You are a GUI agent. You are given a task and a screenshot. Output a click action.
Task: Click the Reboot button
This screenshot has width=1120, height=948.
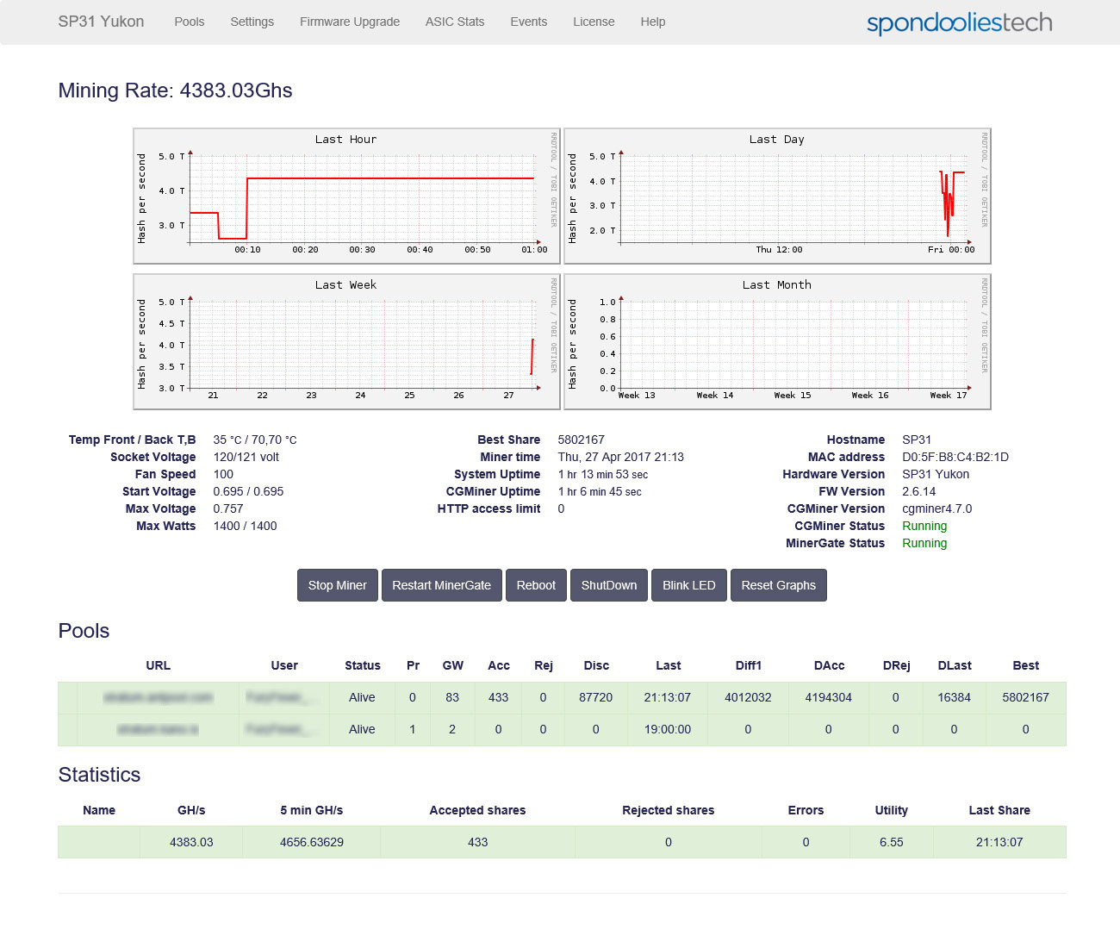click(536, 585)
